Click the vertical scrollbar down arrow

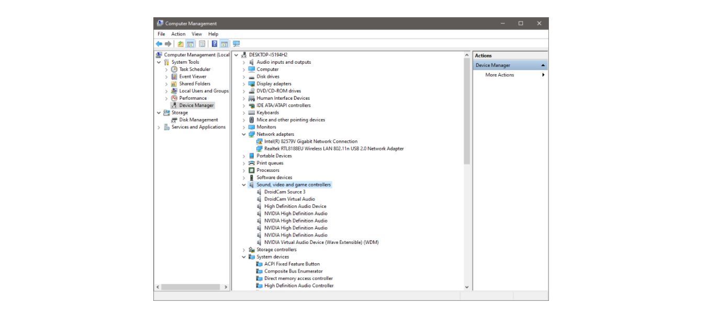466,286
